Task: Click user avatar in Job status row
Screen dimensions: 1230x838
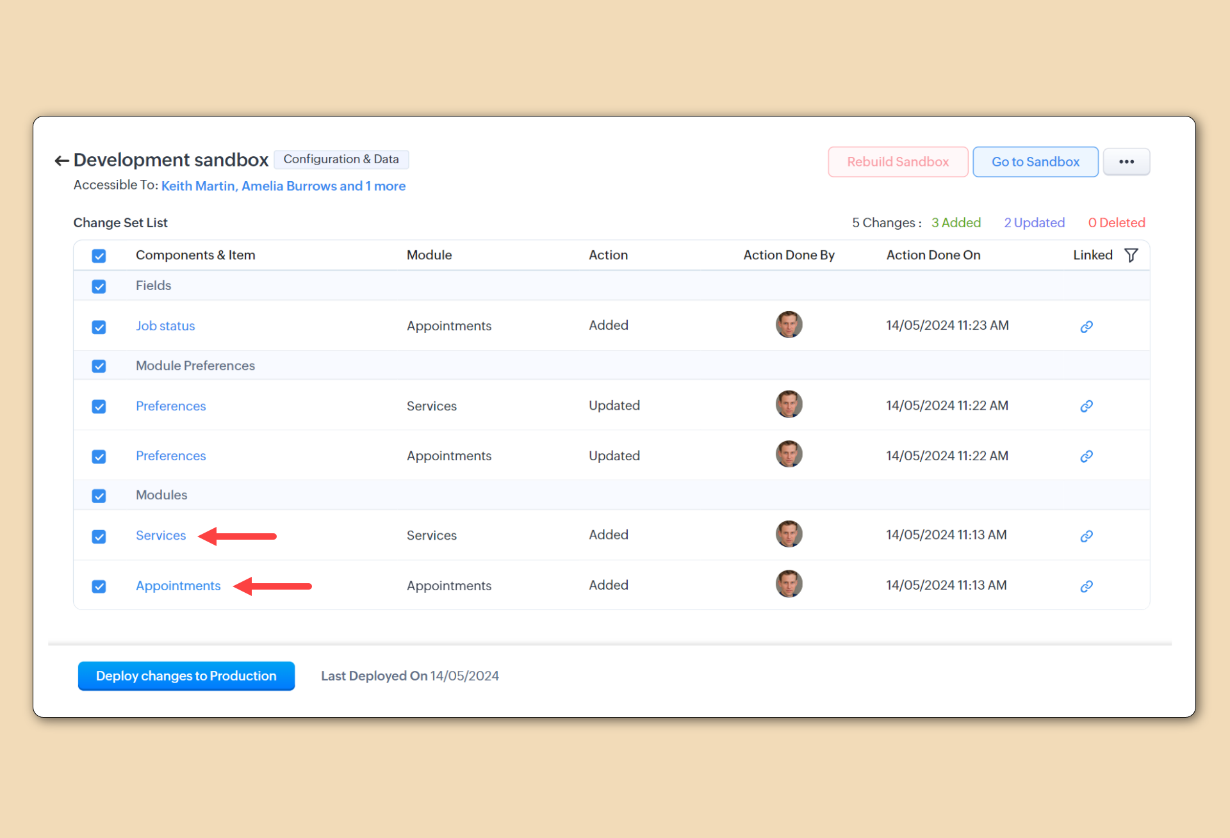Action: [x=789, y=325]
